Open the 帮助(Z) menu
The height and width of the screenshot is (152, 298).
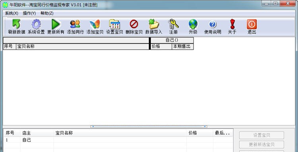pyautogui.click(x=47, y=13)
